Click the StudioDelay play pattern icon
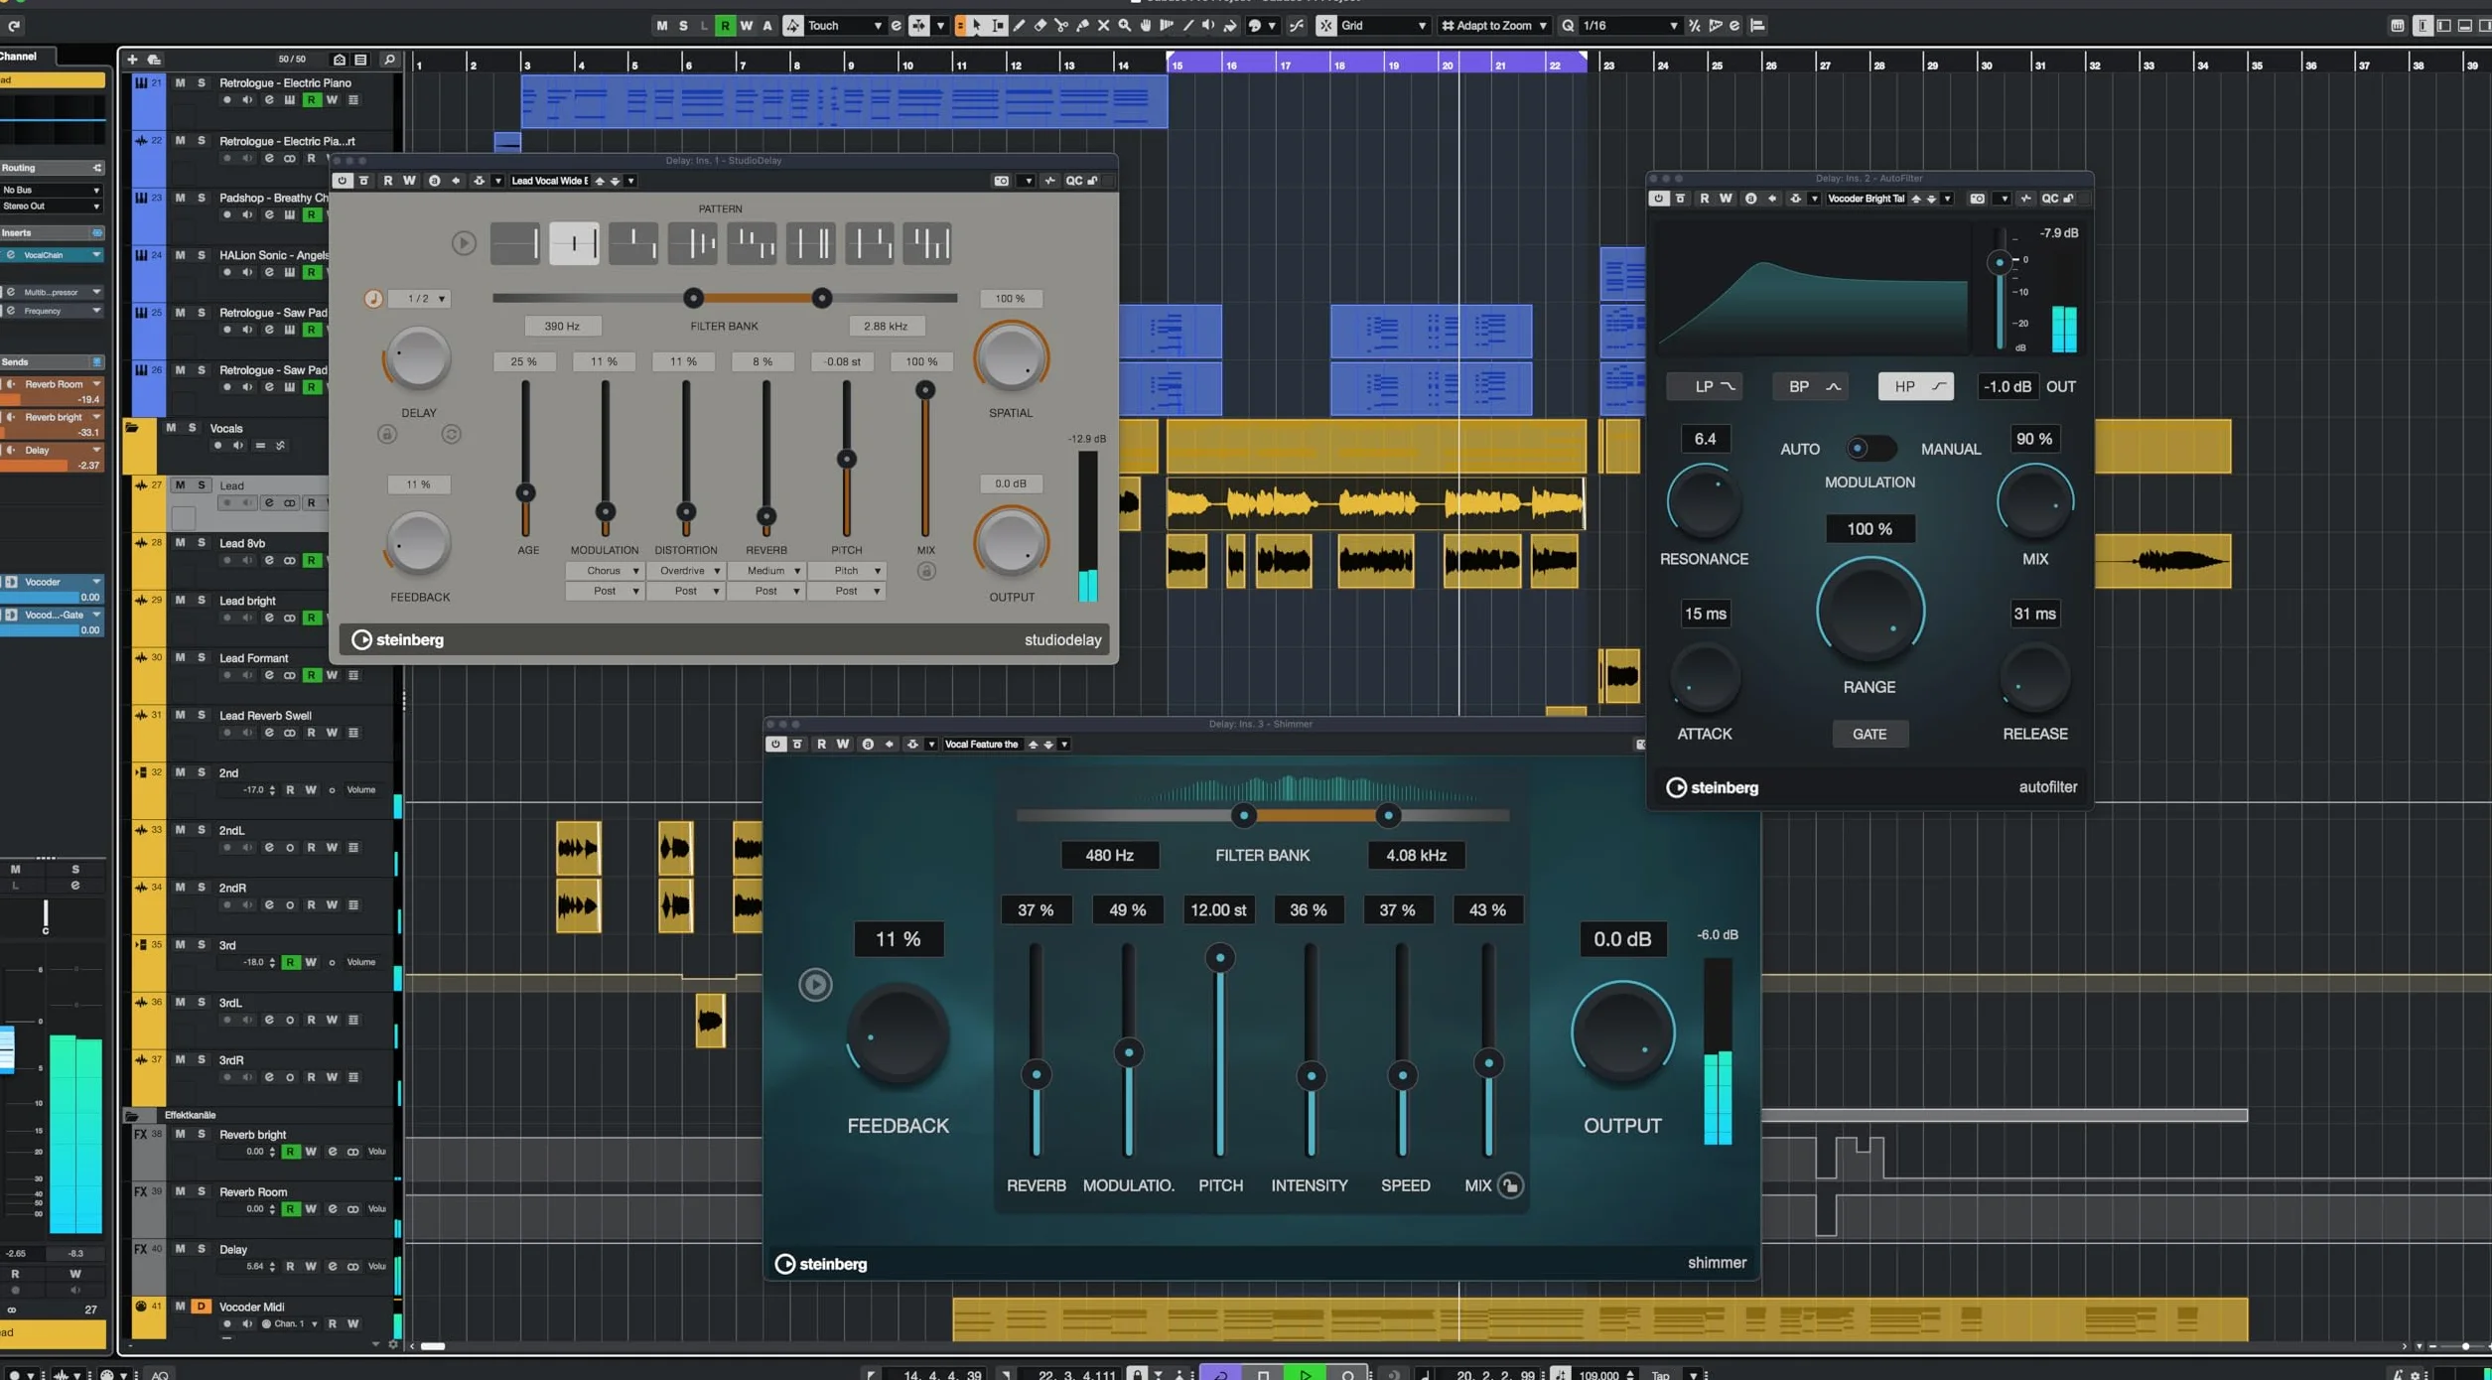2492x1380 pixels. 464,243
